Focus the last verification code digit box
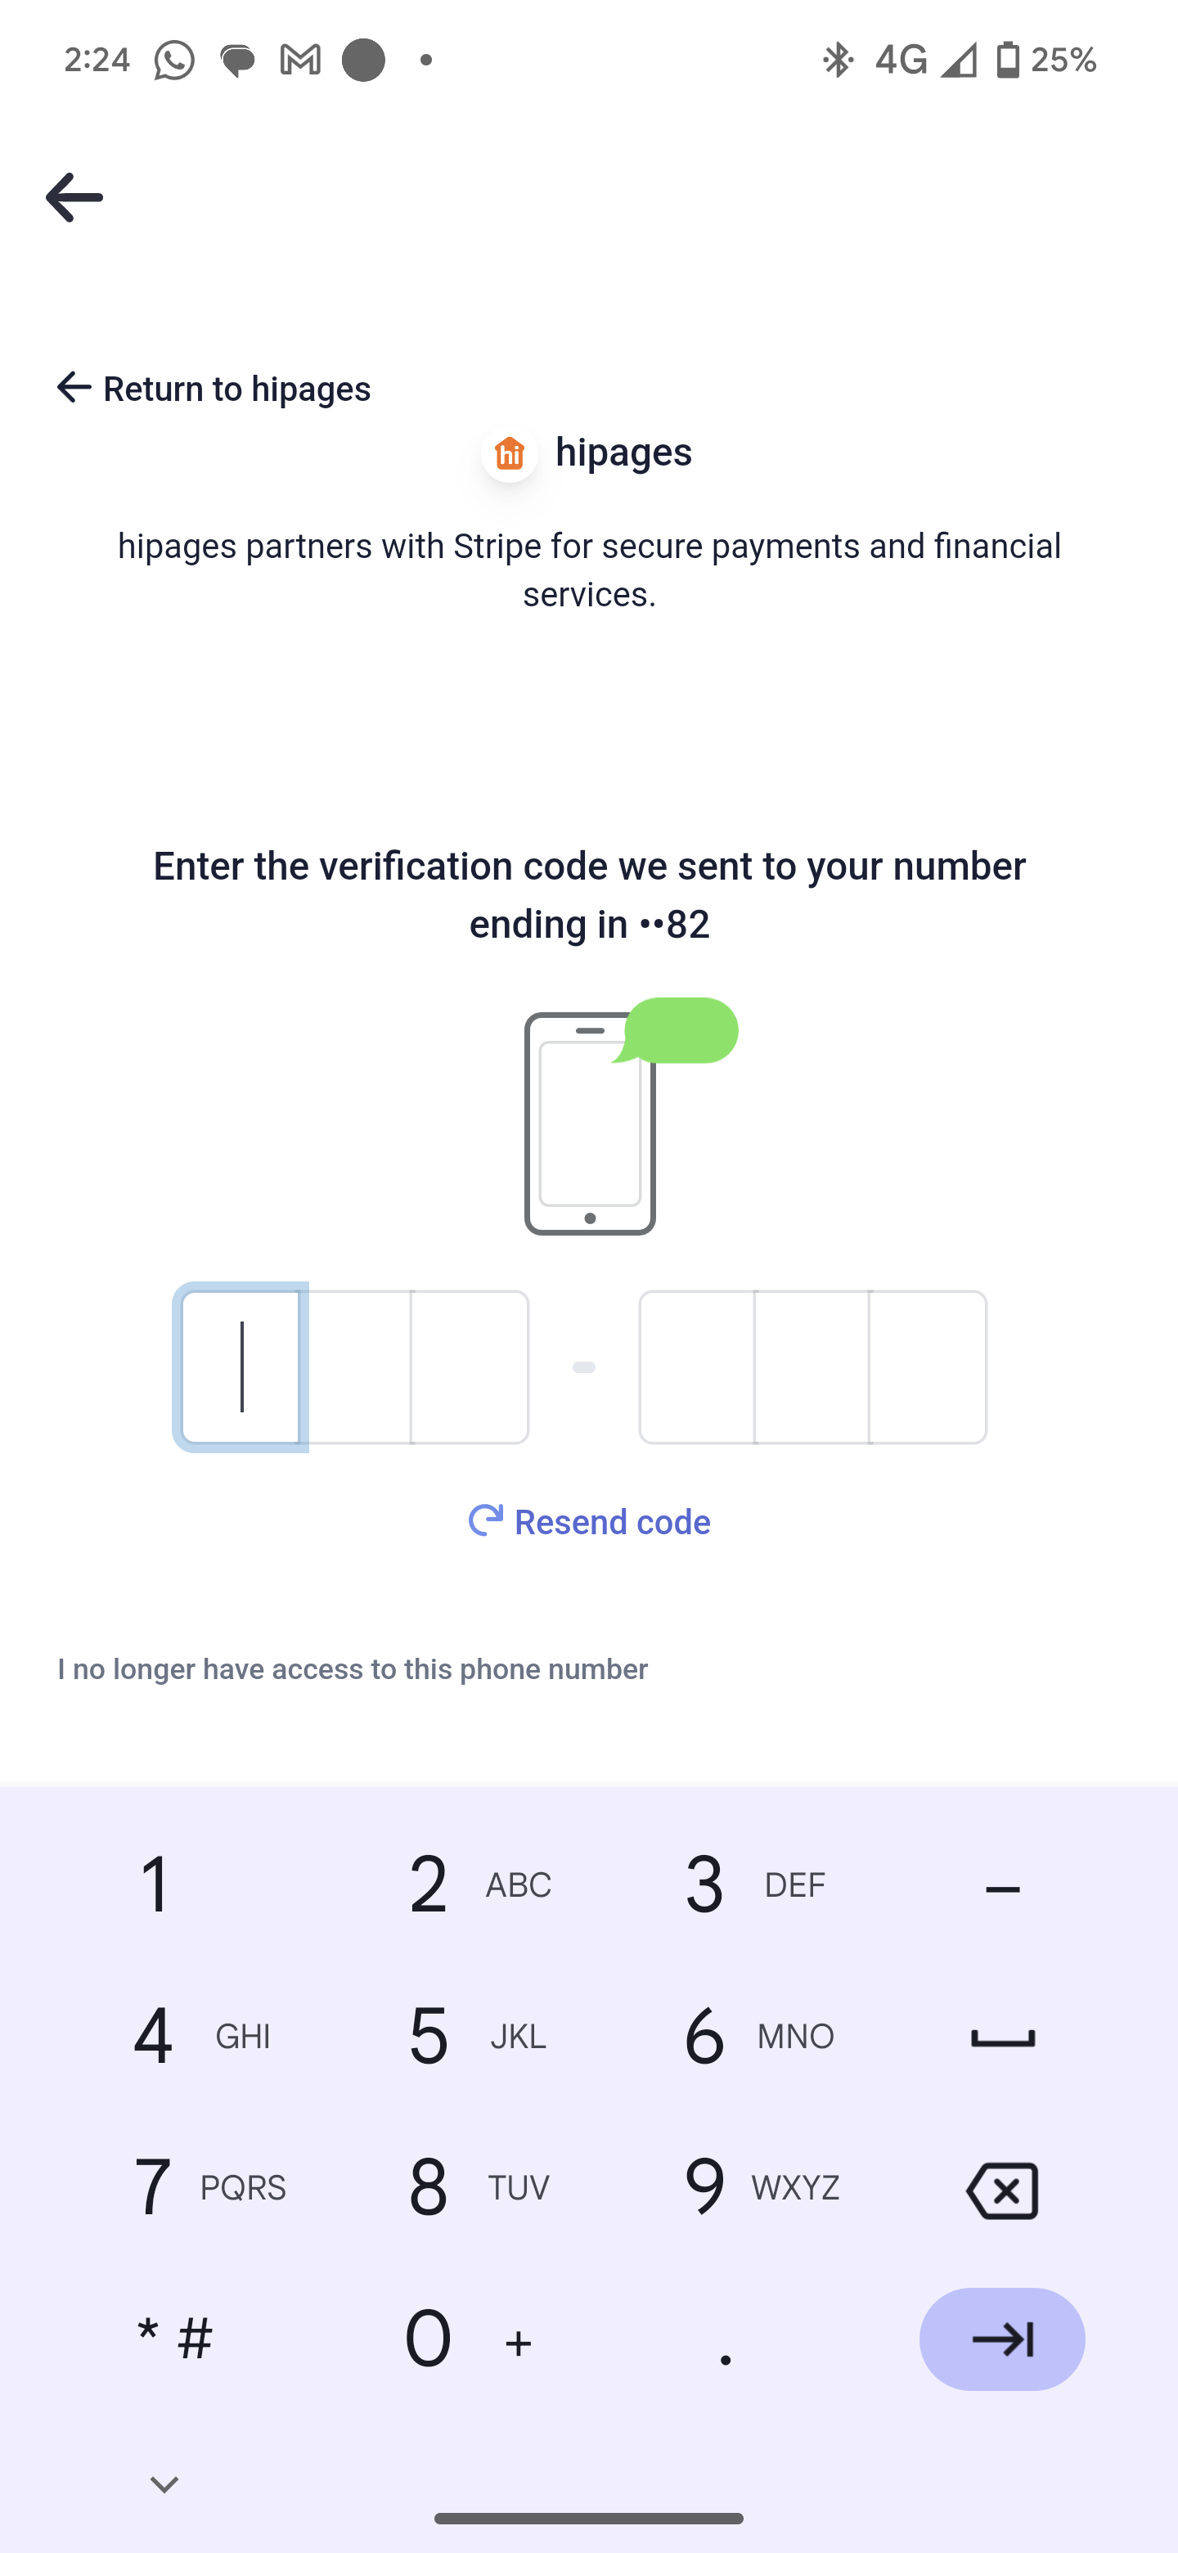Screen dimensions: 1178x2553 click(928, 1367)
